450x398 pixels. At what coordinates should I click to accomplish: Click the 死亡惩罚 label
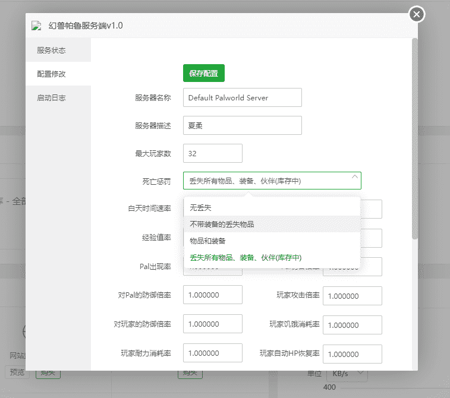(x=156, y=182)
